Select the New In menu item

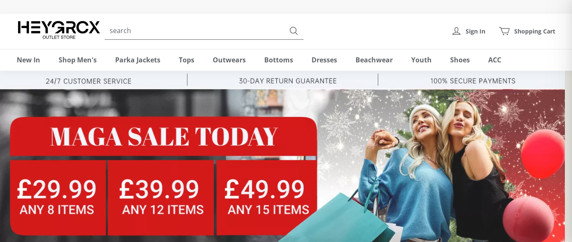point(28,60)
